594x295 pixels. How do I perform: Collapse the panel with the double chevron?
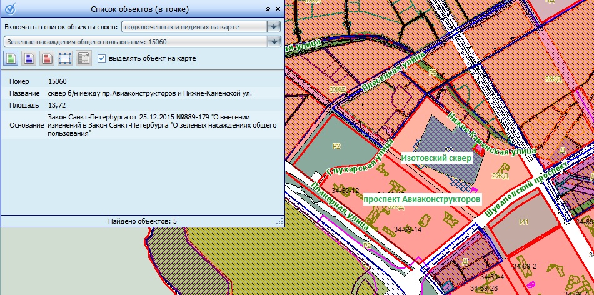[x=268, y=9]
